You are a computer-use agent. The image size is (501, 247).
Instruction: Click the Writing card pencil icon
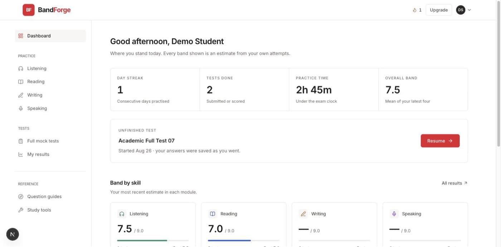[x=303, y=214]
